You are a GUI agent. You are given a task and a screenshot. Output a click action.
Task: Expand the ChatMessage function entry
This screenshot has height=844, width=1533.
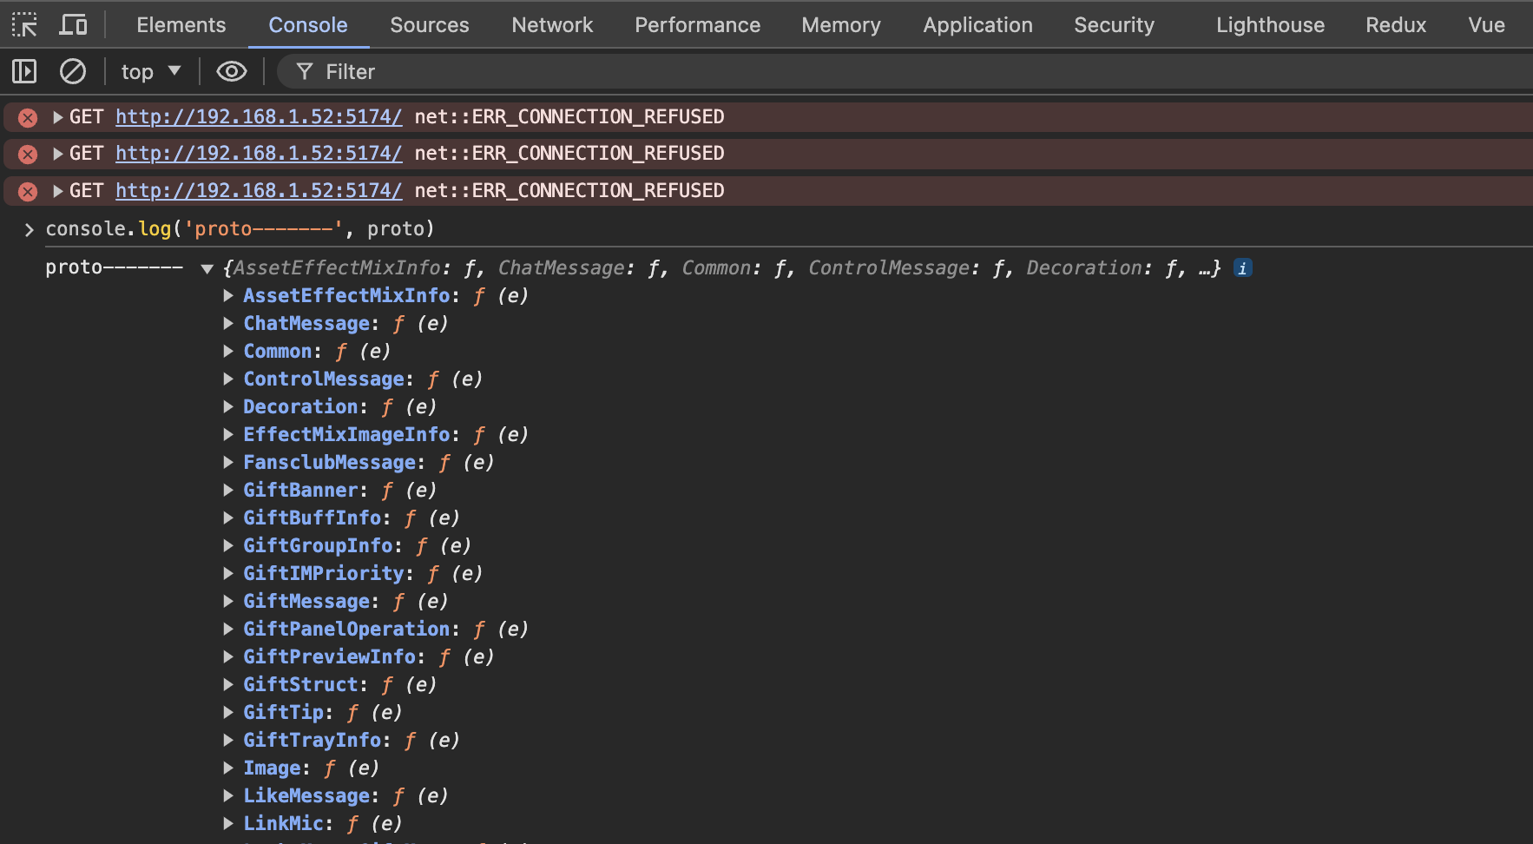tap(228, 323)
